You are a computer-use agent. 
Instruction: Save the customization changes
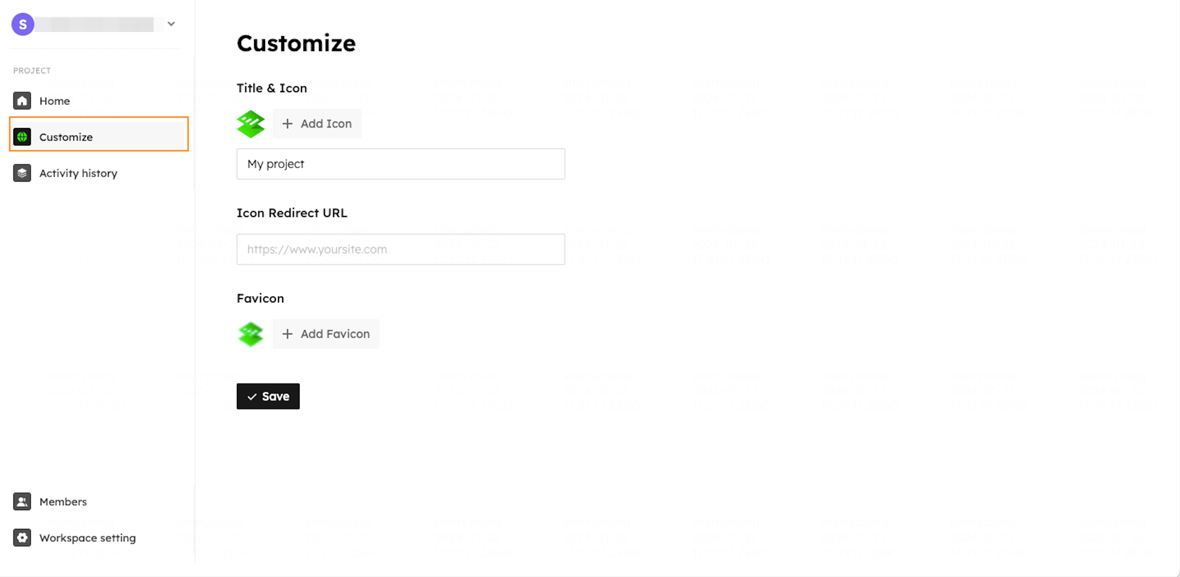(x=268, y=396)
